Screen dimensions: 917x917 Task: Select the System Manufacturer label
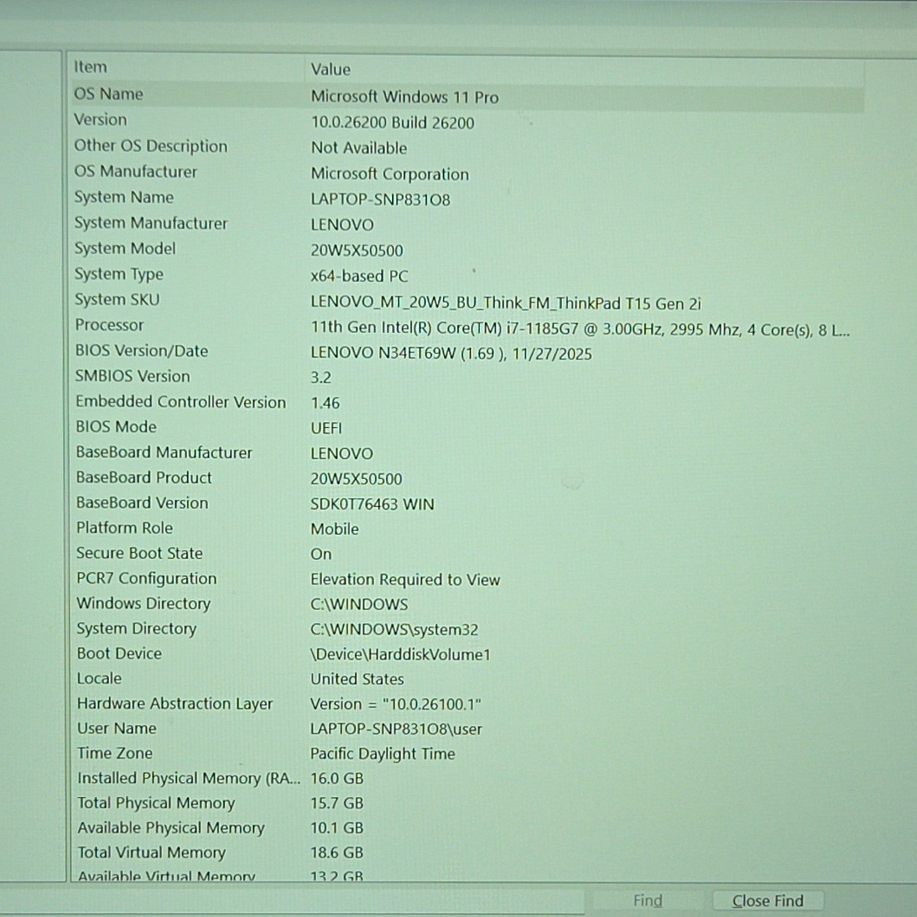pos(151,223)
